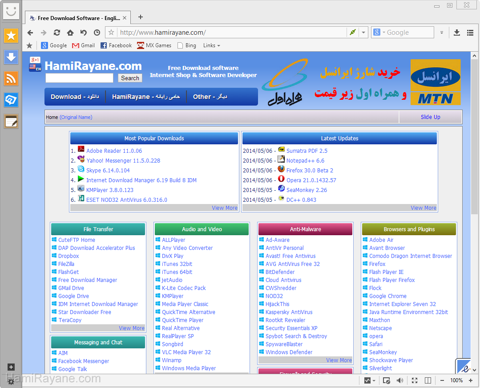The height and width of the screenshot is (388, 480).
Task: Open the RSS feed reader sidebar
Action: click(x=11, y=79)
